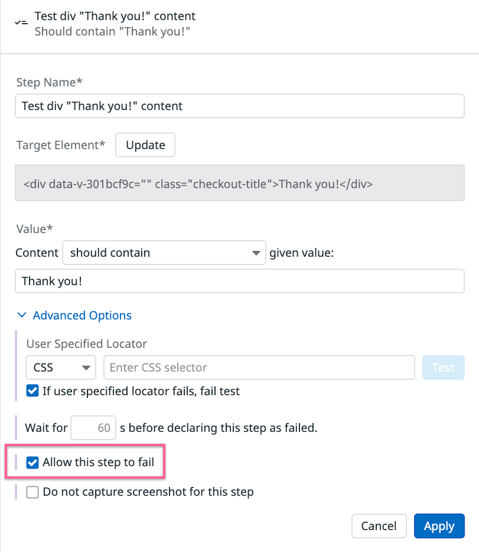Image resolution: width=479 pixels, height=552 pixels.
Task: Uncheck 'If user specified locator fails, fail test'
Action: point(32,391)
